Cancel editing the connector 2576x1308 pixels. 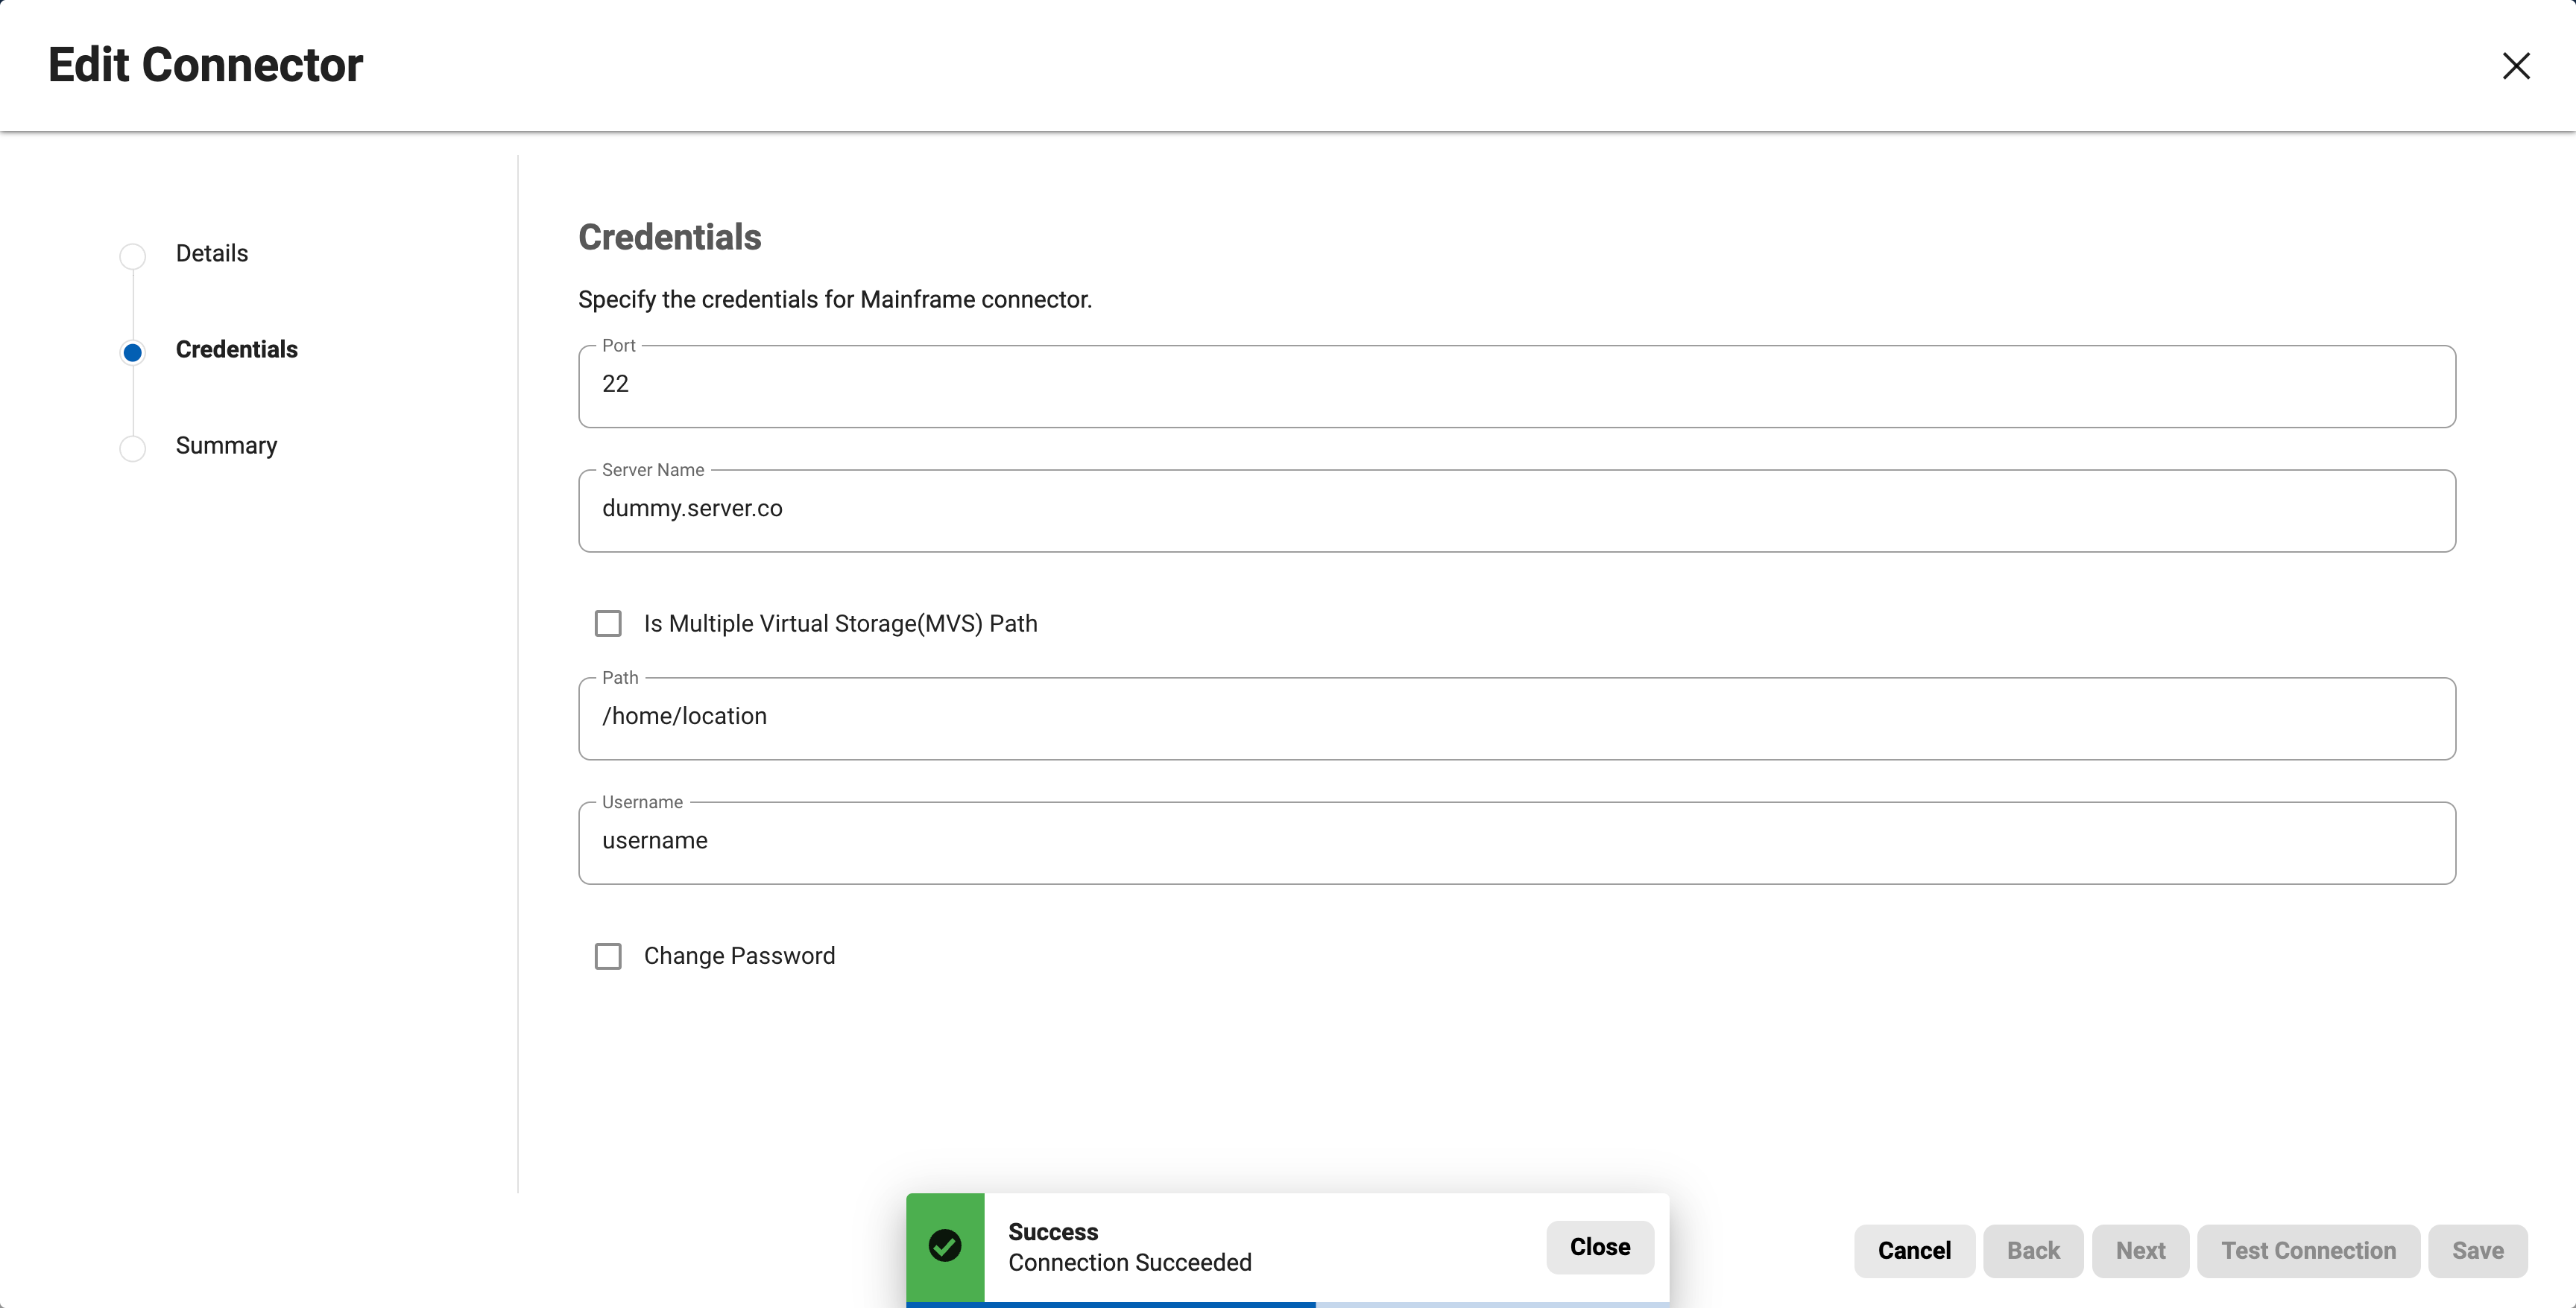point(1914,1251)
